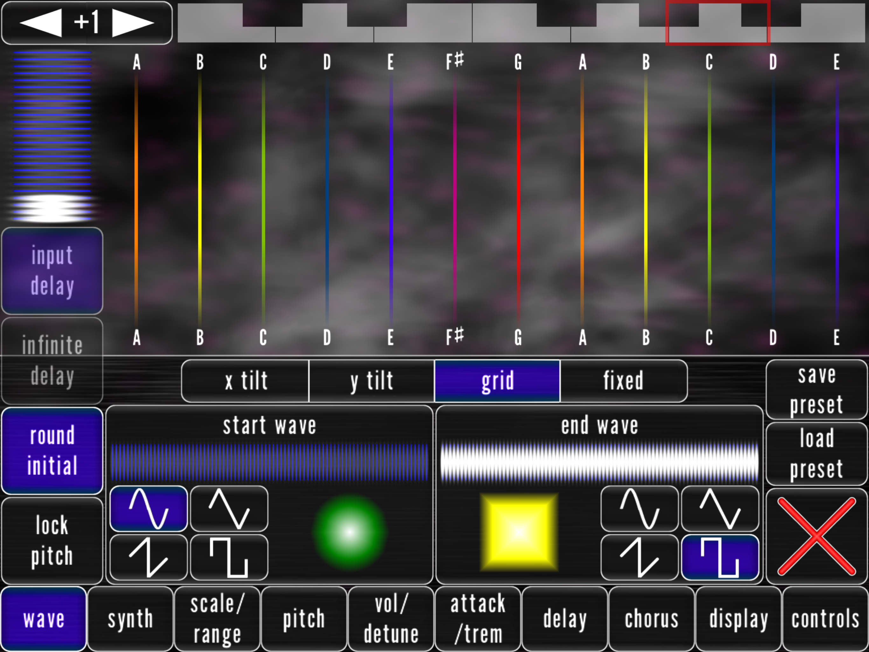Choose sawtooth wave for start wave
The image size is (869, 652).
click(x=149, y=557)
